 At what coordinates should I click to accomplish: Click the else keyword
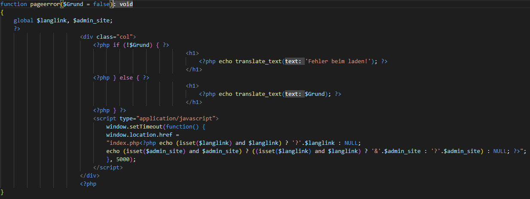point(126,78)
